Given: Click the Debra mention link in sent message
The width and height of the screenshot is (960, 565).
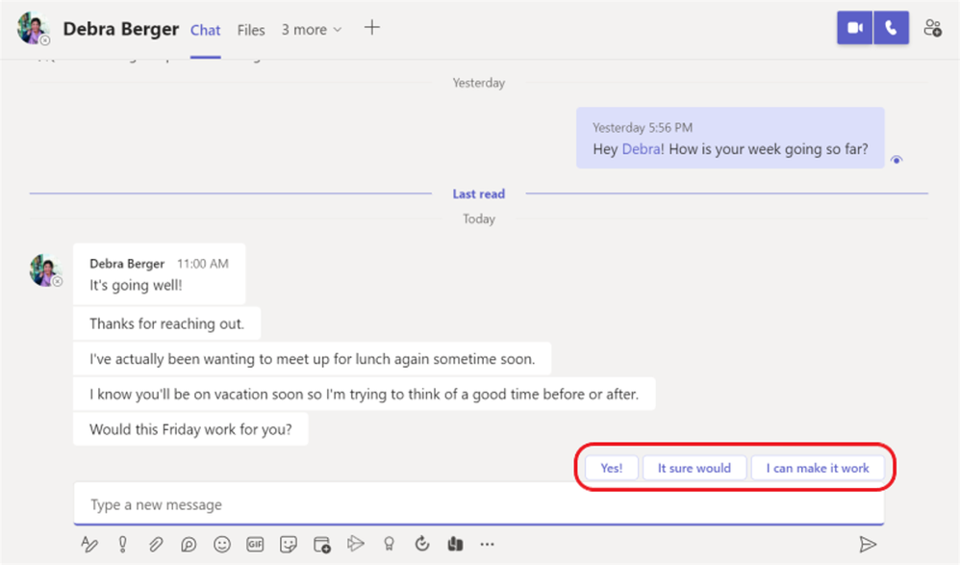Looking at the screenshot, I should click(641, 149).
